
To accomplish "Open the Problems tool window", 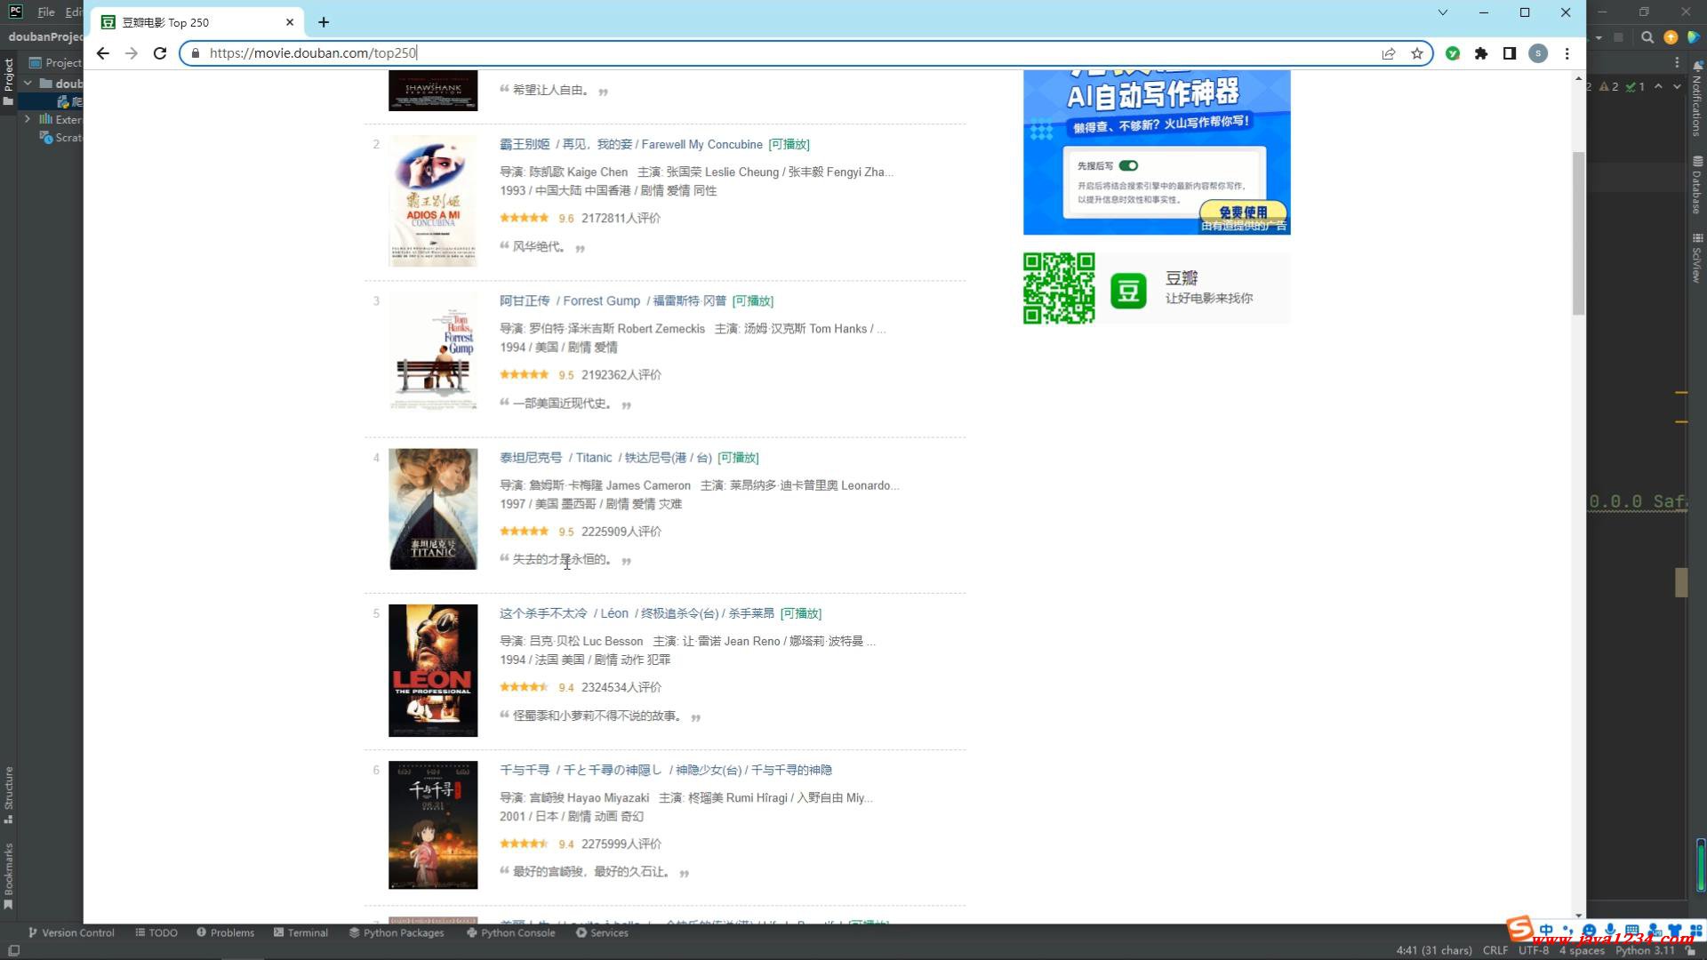I will 225,932.
